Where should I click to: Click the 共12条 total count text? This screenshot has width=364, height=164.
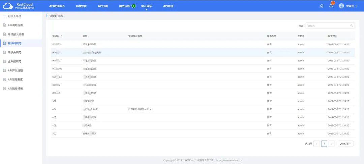pos(308,144)
